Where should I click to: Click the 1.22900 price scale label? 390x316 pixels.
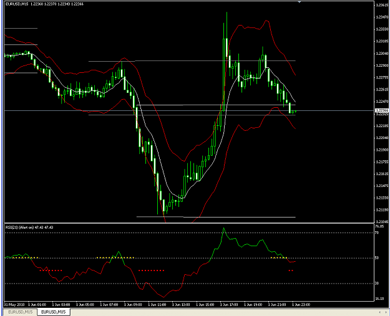click(382, 65)
